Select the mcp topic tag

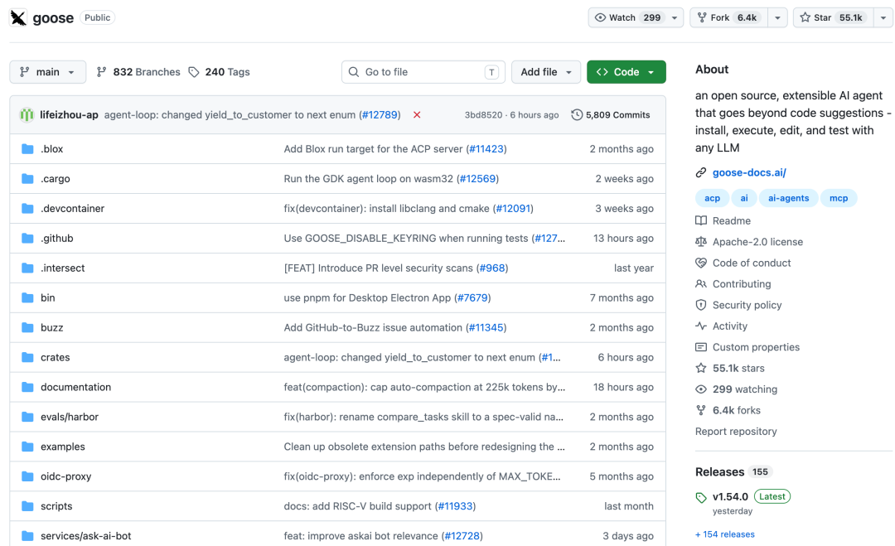[x=839, y=198]
